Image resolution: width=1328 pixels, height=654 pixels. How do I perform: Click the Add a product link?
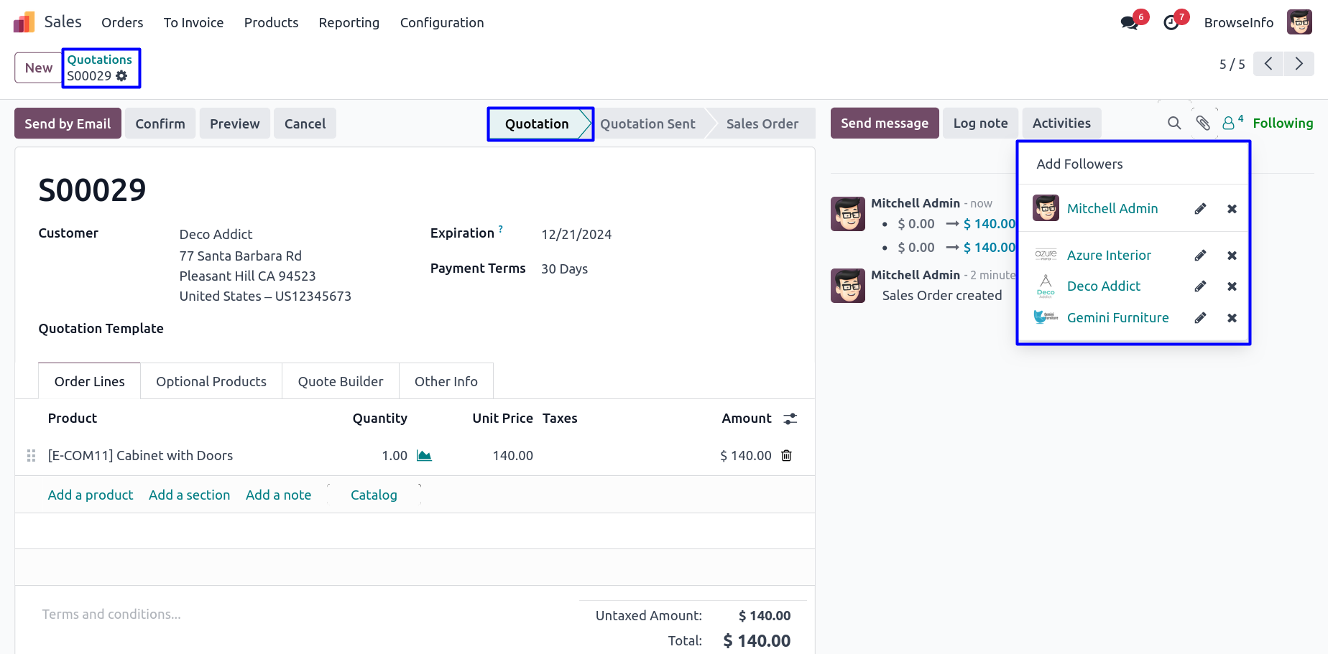tap(91, 495)
